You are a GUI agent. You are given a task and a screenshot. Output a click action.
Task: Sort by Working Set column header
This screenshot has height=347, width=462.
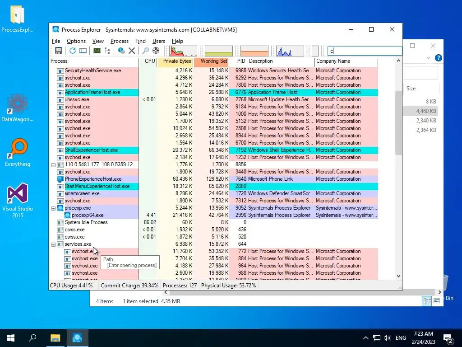point(212,61)
